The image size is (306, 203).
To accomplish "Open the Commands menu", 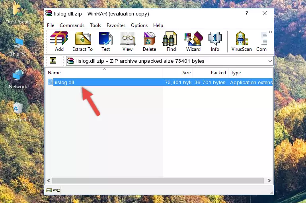I will pyautogui.click(x=72, y=25).
